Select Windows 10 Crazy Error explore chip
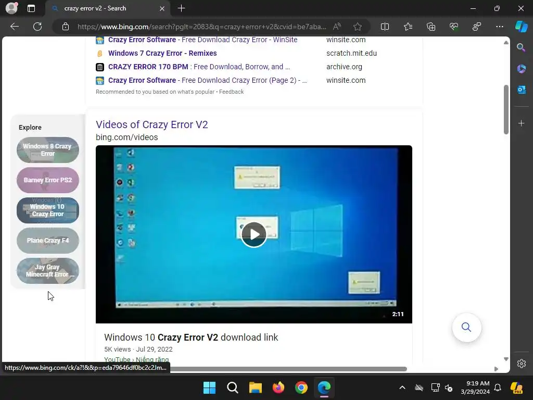This screenshot has height=400, width=533. pyautogui.click(x=47, y=210)
